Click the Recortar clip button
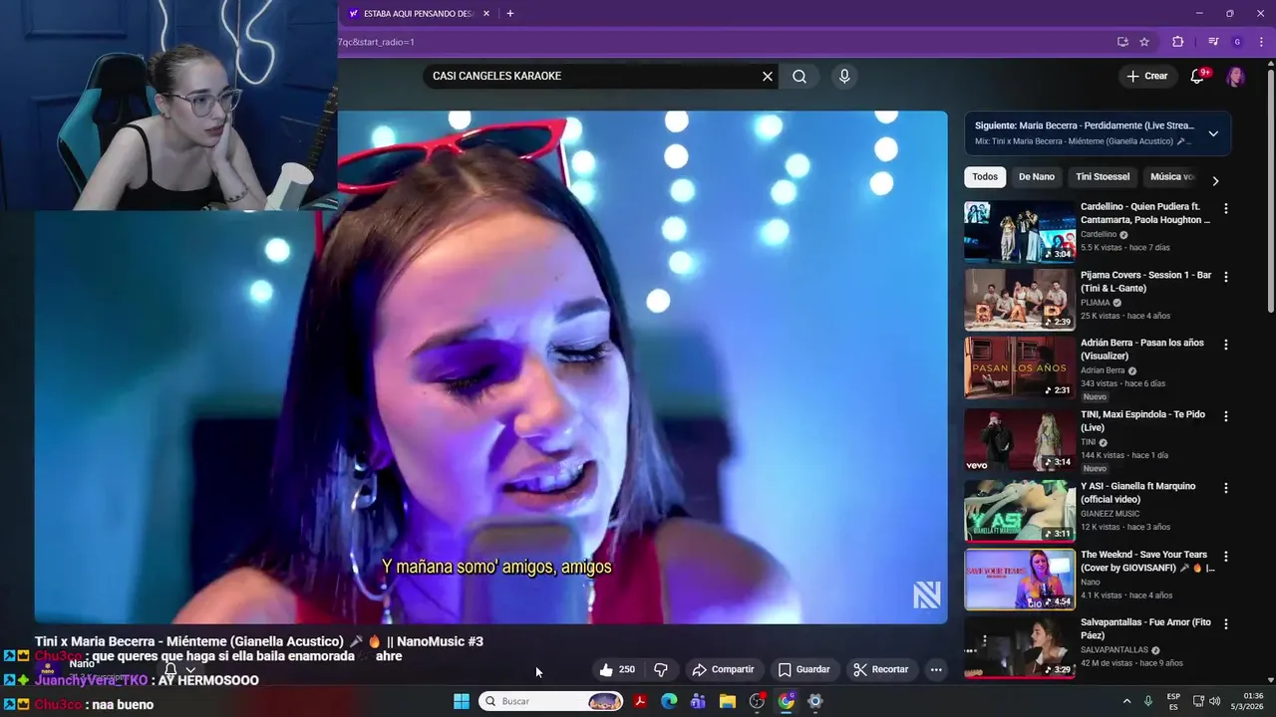 882,669
